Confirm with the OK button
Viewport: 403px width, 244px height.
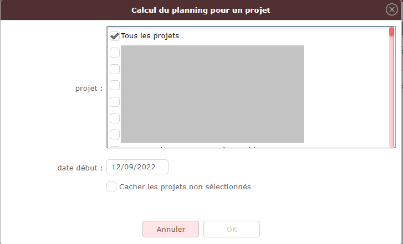coord(231,229)
